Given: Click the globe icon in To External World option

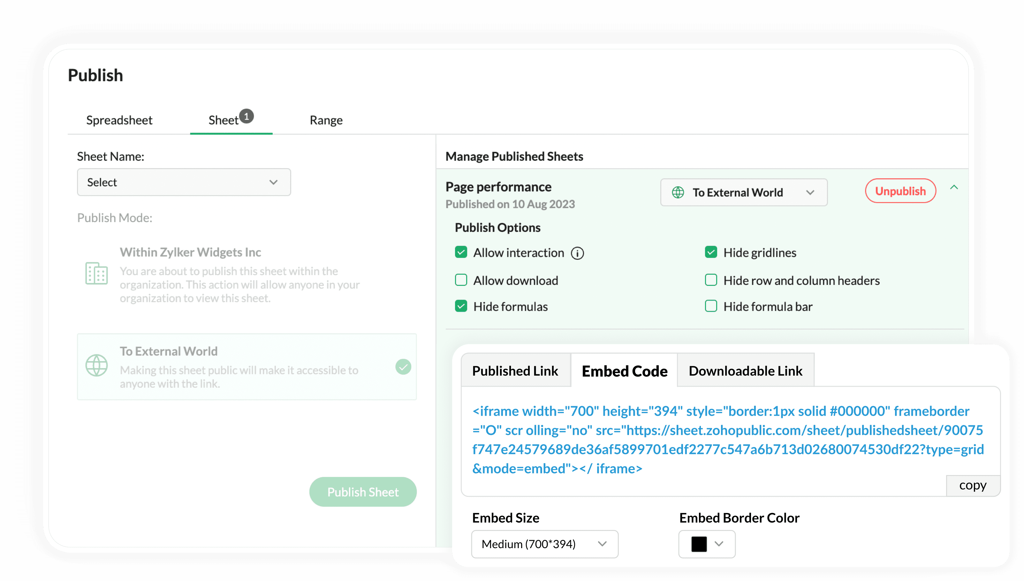Looking at the screenshot, I should pos(97,366).
